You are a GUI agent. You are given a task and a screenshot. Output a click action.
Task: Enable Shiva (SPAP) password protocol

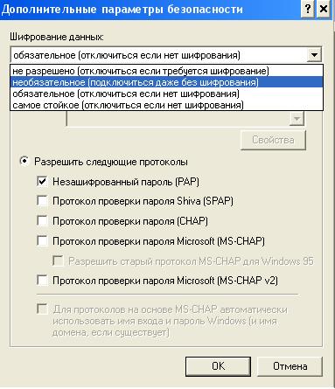pos(42,201)
